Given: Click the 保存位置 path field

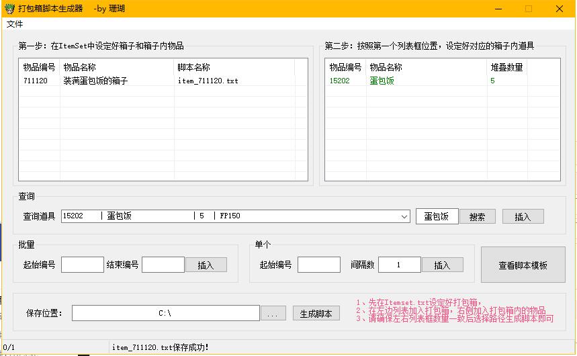Looking at the screenshot, I should (x=165, y=313).
